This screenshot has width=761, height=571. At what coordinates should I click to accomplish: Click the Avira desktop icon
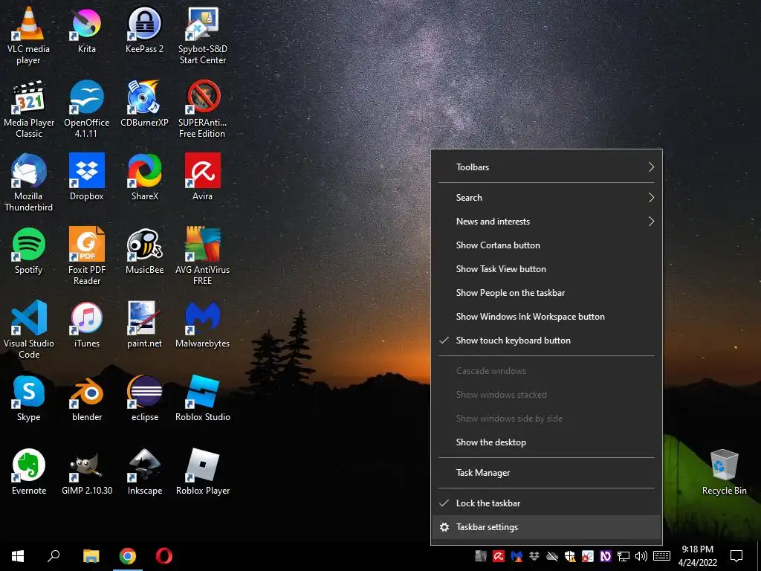(203, 177)
